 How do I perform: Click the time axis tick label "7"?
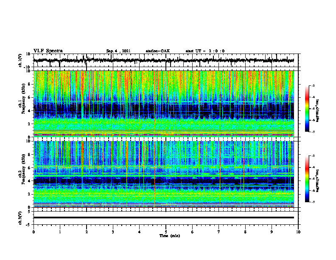coord(219,232)
